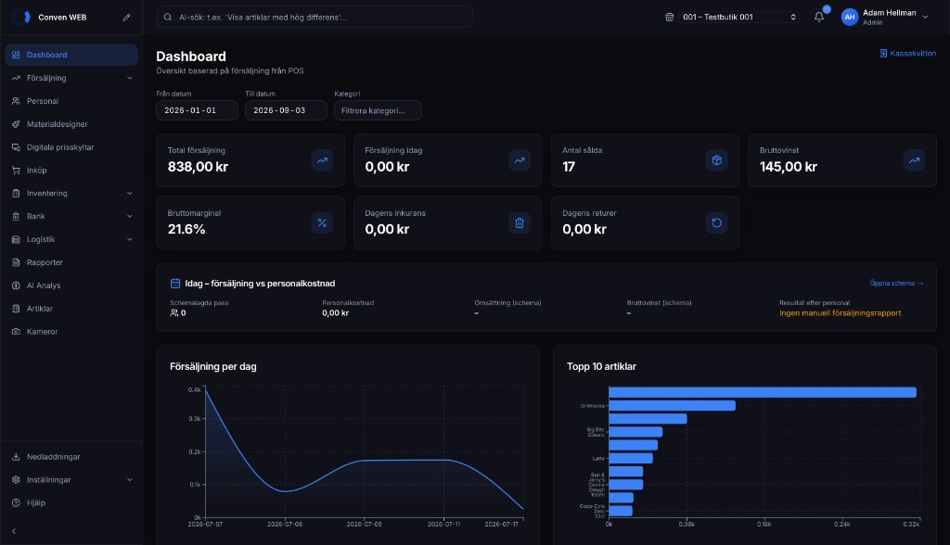950x545 pixels.
Task: Click the store icon beside Testbutik selector
Action: tap(670, 17)
